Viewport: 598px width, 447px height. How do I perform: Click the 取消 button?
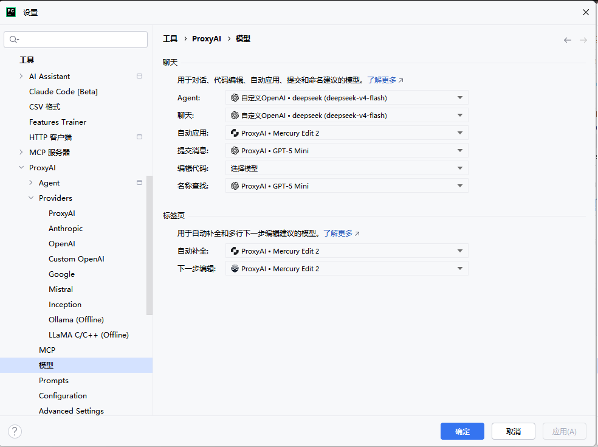coord(514,431)
